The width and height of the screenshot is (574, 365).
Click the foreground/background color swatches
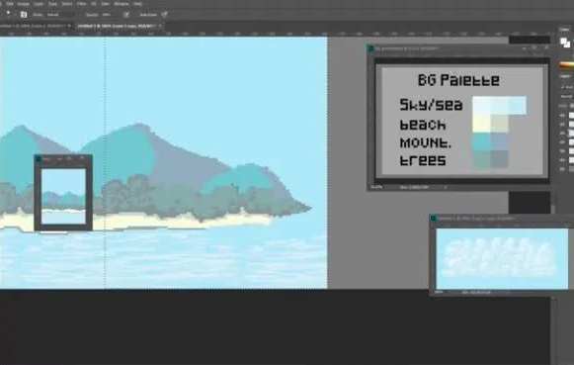(x=565, y=43)
